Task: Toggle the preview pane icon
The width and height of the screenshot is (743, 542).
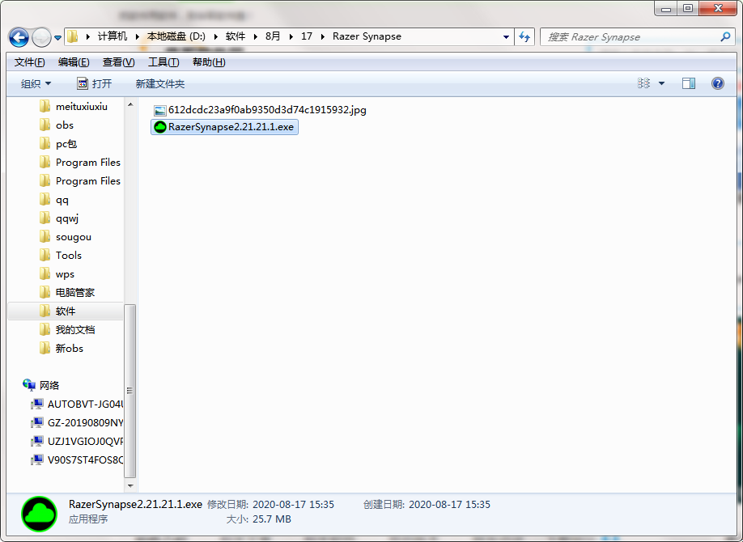Action: (688, 83)
